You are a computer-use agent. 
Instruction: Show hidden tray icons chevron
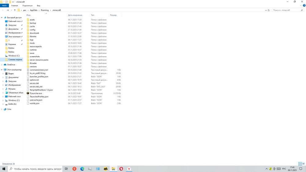point(267,169)
